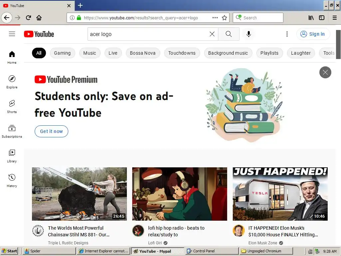Open Library in YouTube sidebar
341x256 pixels.
[x=12, y=156]
